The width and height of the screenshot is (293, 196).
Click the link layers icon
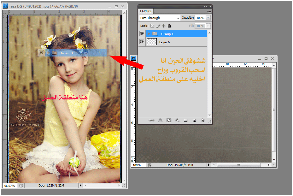click(151, 120)
